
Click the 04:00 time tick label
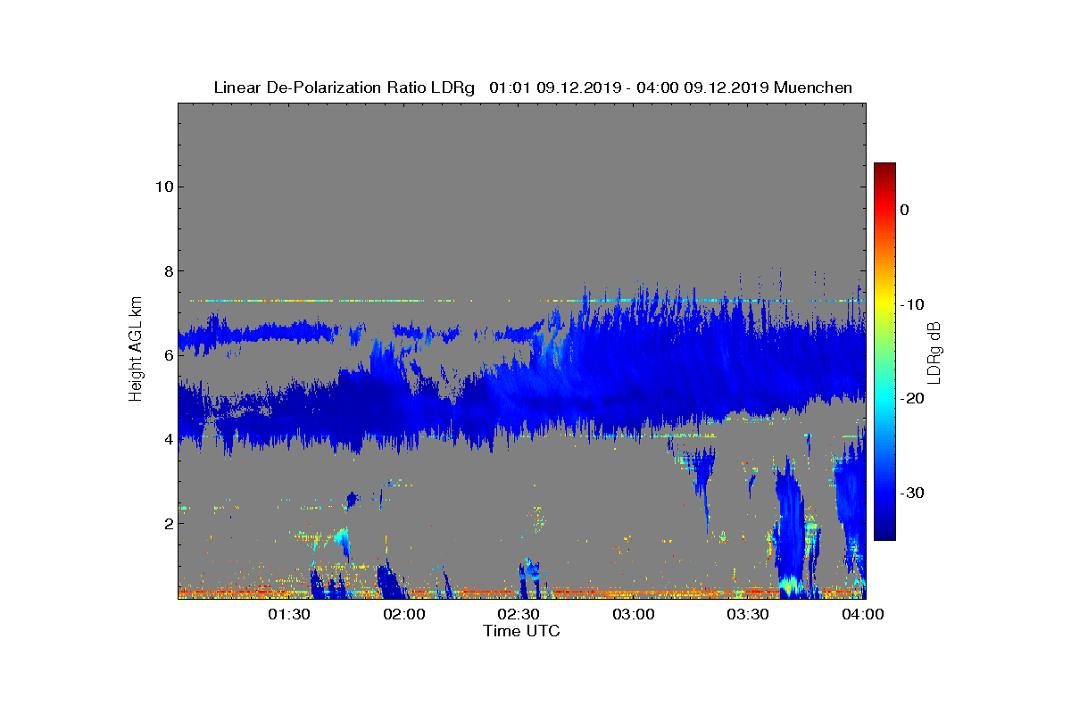[862, 615]
